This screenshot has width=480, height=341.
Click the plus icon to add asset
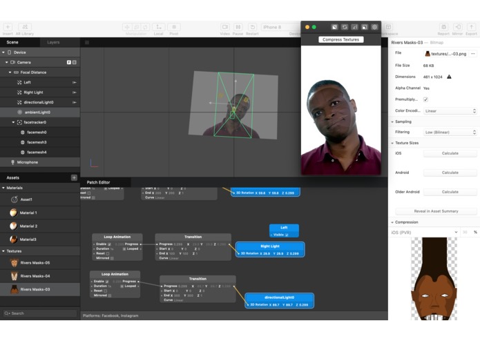tap(74, 177)
